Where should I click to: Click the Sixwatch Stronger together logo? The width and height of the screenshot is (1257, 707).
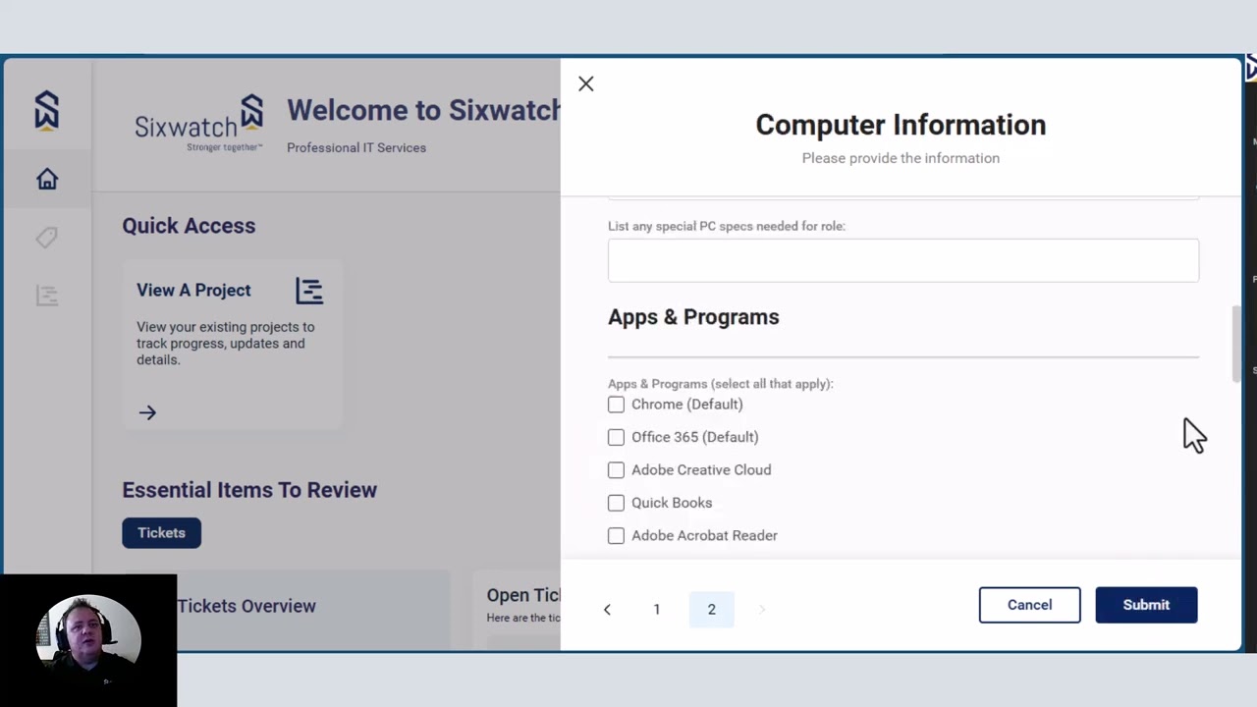pyautogui.click(x=199, y=124)
